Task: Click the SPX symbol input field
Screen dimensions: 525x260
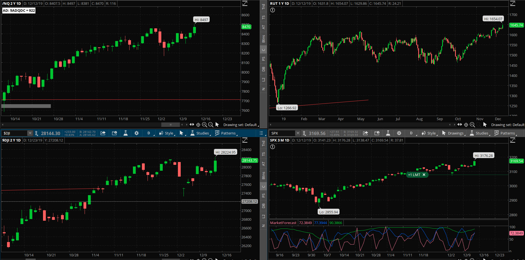Action: coord(282,133)
